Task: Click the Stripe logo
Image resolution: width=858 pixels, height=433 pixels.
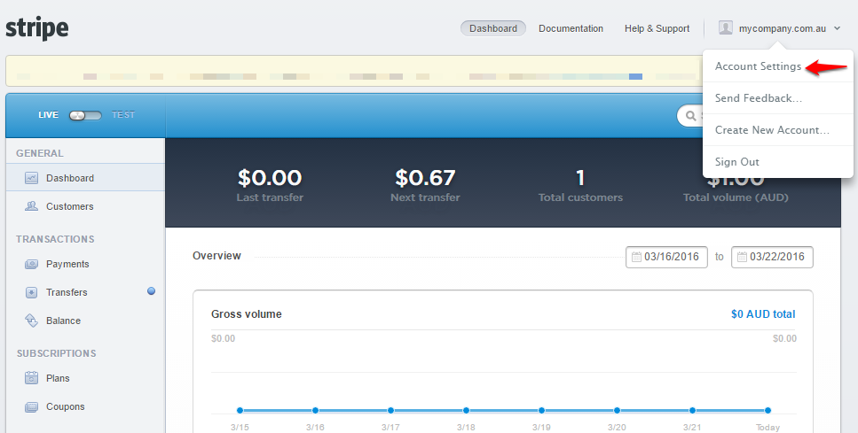Action: pos(37,28)
